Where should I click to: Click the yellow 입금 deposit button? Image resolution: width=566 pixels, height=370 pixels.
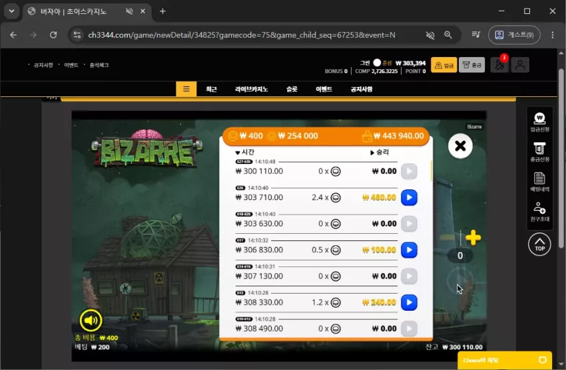tap(443, 65)
